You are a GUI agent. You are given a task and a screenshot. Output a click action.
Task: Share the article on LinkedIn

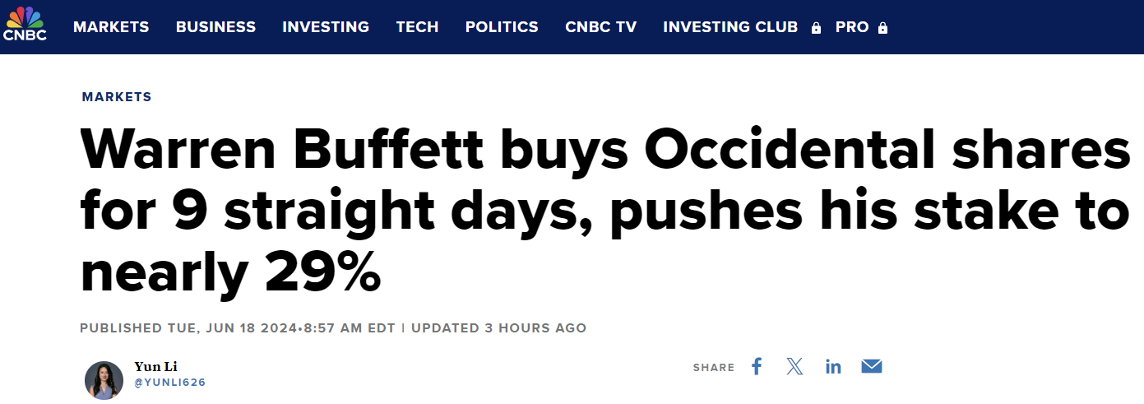point(833,367)
